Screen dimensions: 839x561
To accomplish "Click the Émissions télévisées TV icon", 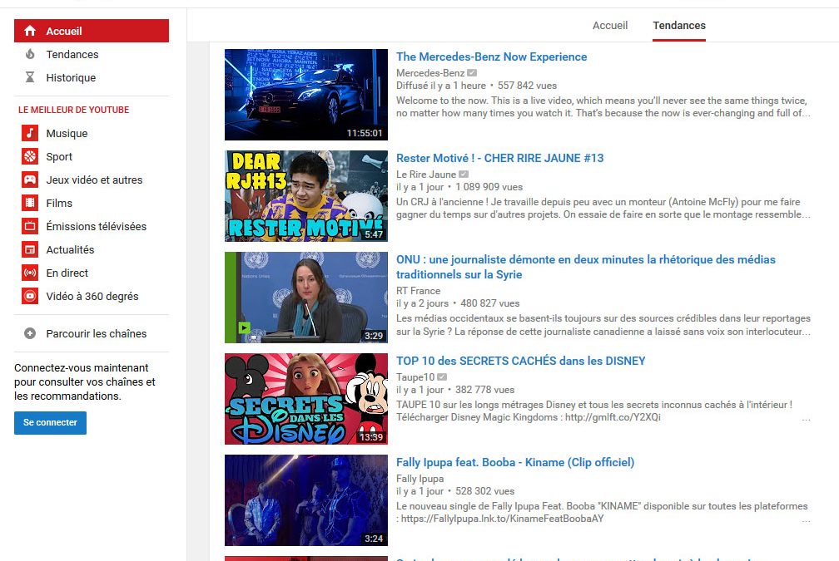I will pos(30,226).
